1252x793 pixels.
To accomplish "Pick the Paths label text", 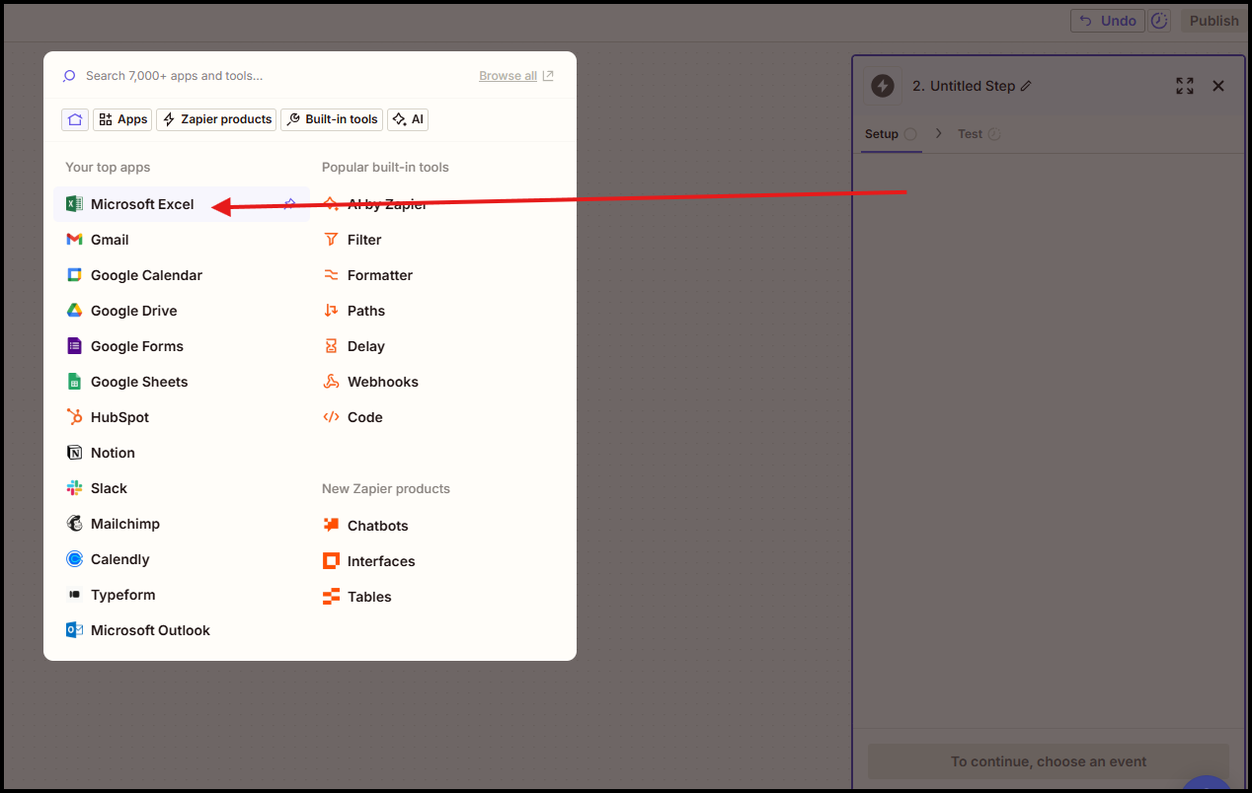I will coord(366,311).
